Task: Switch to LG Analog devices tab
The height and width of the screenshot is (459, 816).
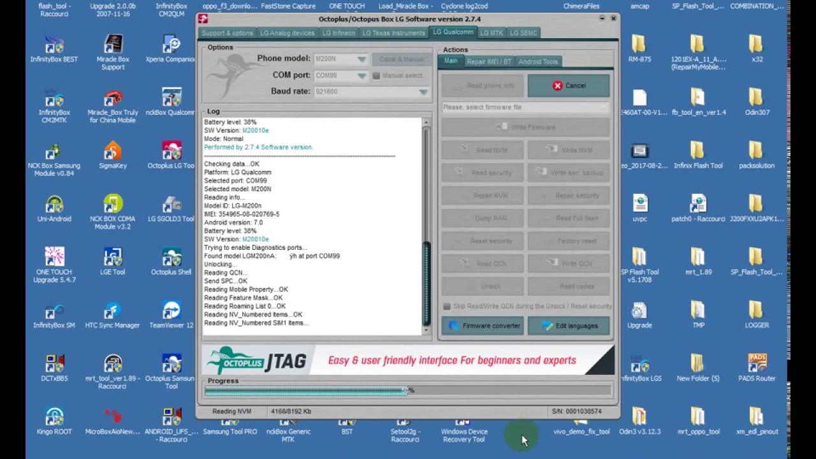Action: pos(287,33)
